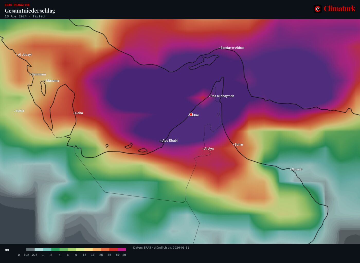This screenshot has width=360, height=263.
Task: Click the Doha city label
Action: [x=79, y=113]
